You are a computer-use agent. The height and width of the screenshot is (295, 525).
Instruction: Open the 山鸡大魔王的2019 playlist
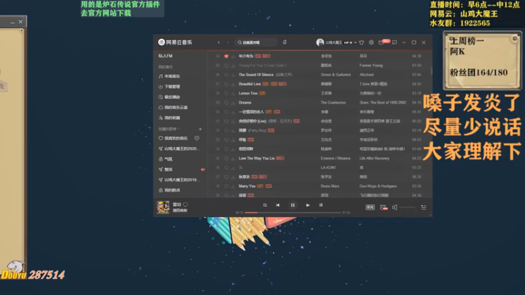[x=178, y=180]
